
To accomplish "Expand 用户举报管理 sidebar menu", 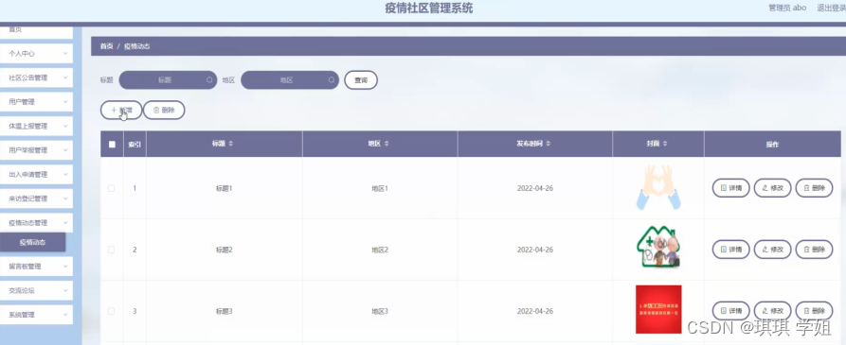I will 36,150.
